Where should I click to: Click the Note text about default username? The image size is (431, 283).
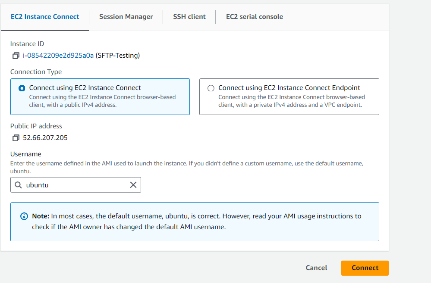(x=197, y=221)
